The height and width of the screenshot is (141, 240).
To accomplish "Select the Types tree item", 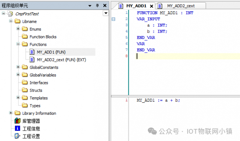I will tap(35, 106).
